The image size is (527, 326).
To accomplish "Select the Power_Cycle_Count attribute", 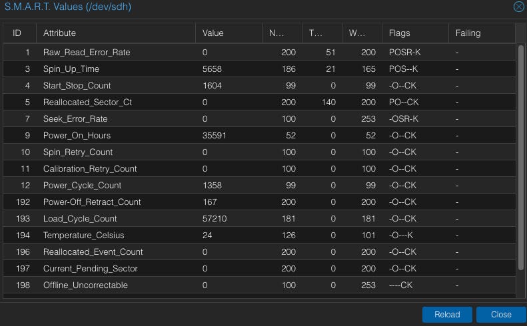I will tap(83, 186).
